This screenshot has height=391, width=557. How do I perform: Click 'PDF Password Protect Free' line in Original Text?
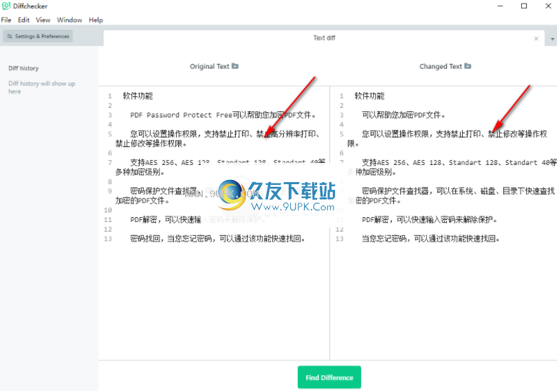(x=223, y=115)
